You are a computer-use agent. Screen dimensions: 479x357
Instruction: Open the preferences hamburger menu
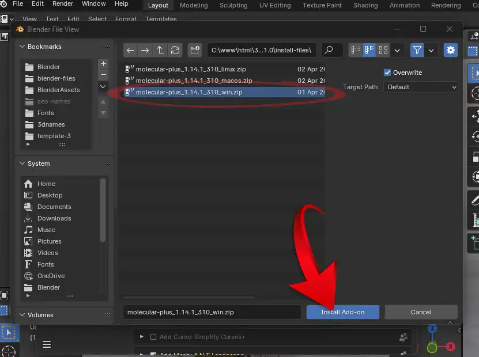click(x=47, y=344)
